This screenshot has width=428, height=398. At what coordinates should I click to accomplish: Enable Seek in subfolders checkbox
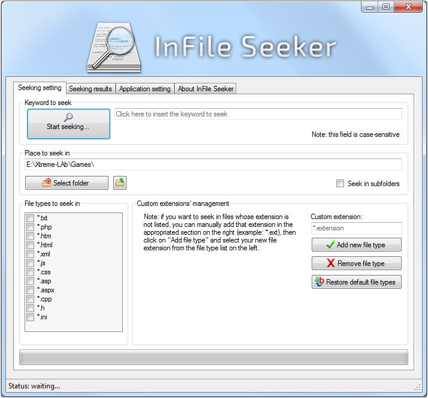coord(340,184)
